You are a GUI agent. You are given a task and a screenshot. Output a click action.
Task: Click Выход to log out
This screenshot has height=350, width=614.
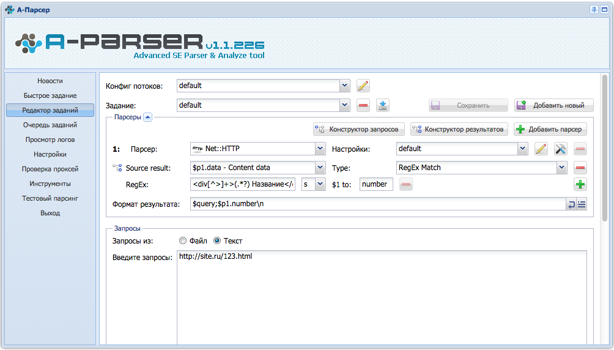pyautogui.click(x=50, y=213)
